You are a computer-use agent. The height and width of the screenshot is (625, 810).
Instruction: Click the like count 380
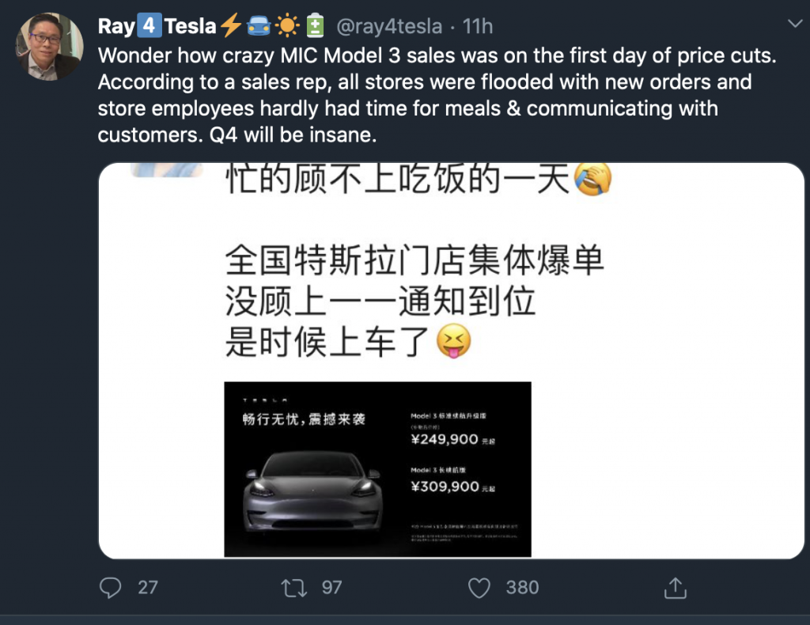[x=522, y=587]
